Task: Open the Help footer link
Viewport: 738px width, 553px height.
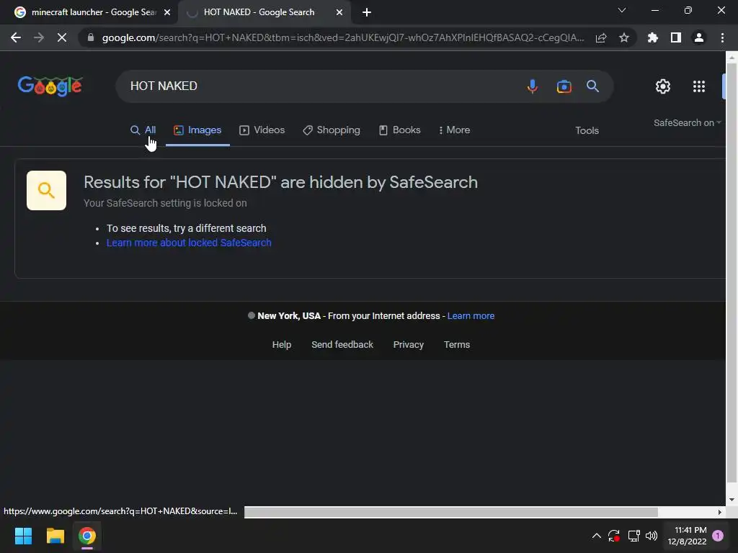Action: (282, 345)
